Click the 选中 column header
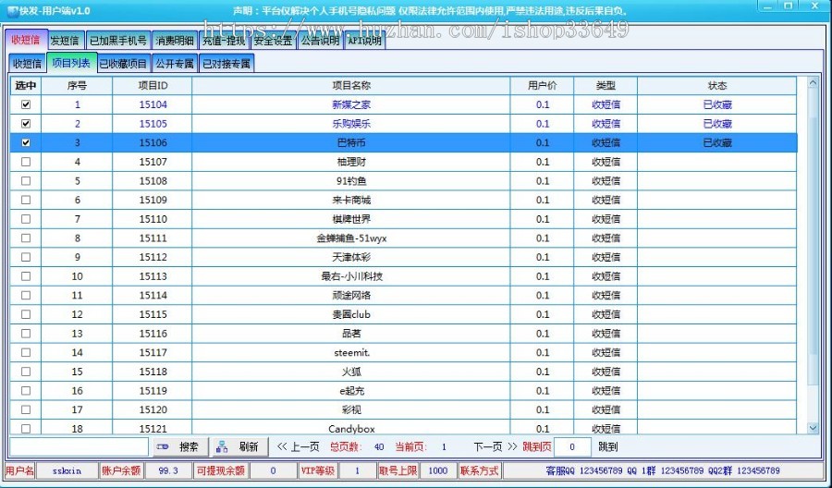Screen dimensions: 832x488 pyautogui.click(x=26, y=85)
